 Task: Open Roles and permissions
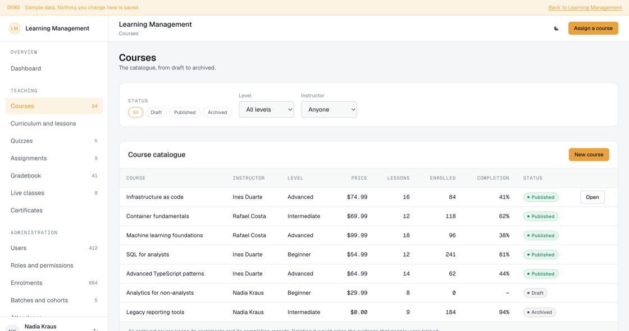[54, 265]
